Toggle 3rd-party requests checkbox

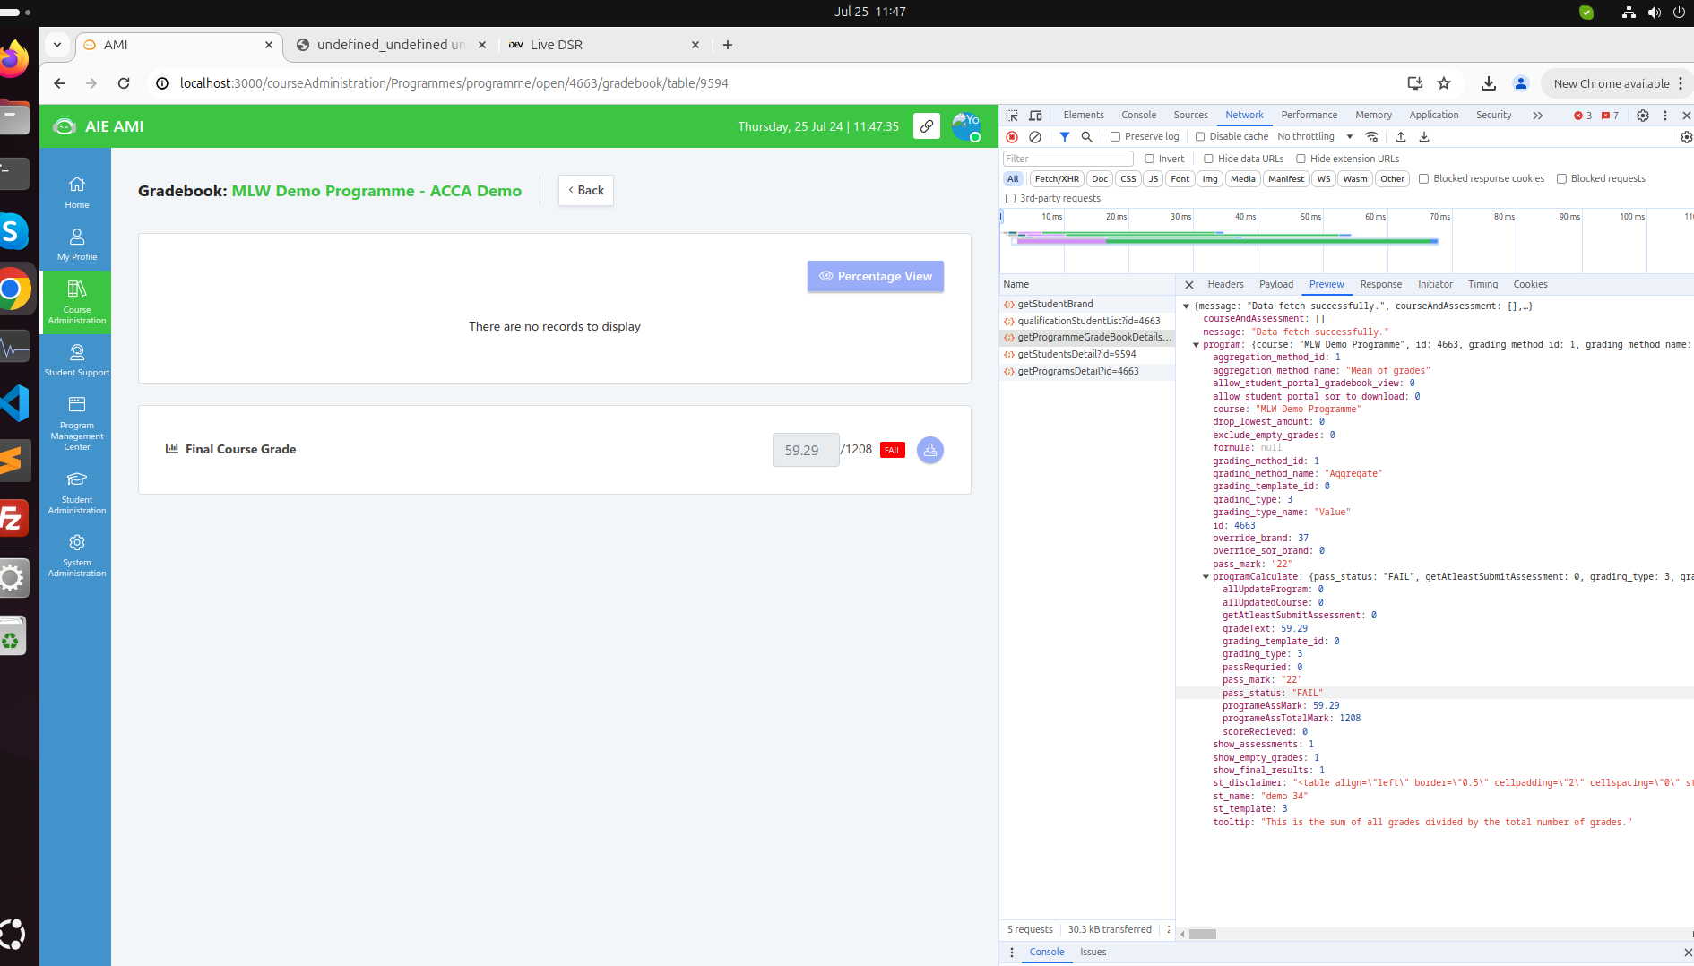point(1011,199)
